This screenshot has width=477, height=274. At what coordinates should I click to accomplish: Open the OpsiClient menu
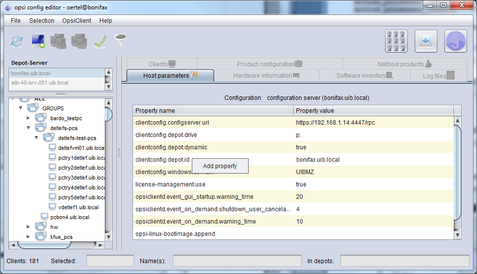coord(77,21)
